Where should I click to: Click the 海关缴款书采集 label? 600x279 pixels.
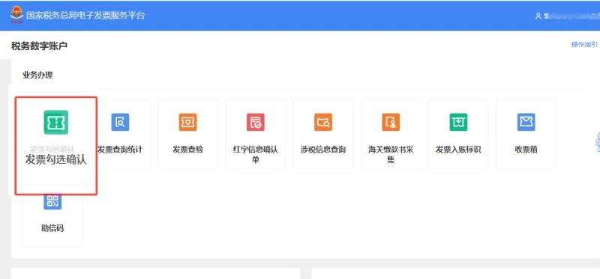[391, 154]
